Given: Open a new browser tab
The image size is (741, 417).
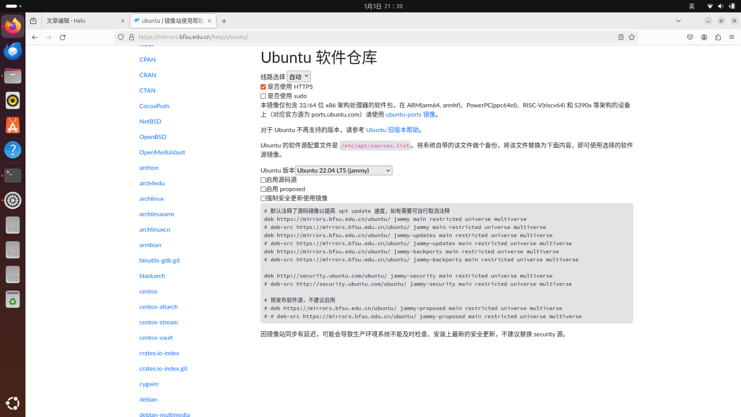Looking at the screenshot, I should pyautogui.click(x=224, y=21).
